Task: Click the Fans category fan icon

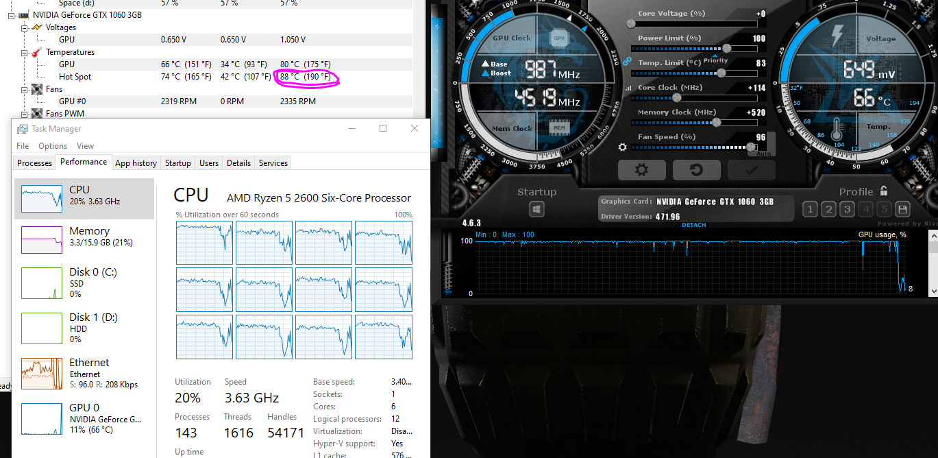Action: pyautogui.click(x=37, y=89)
